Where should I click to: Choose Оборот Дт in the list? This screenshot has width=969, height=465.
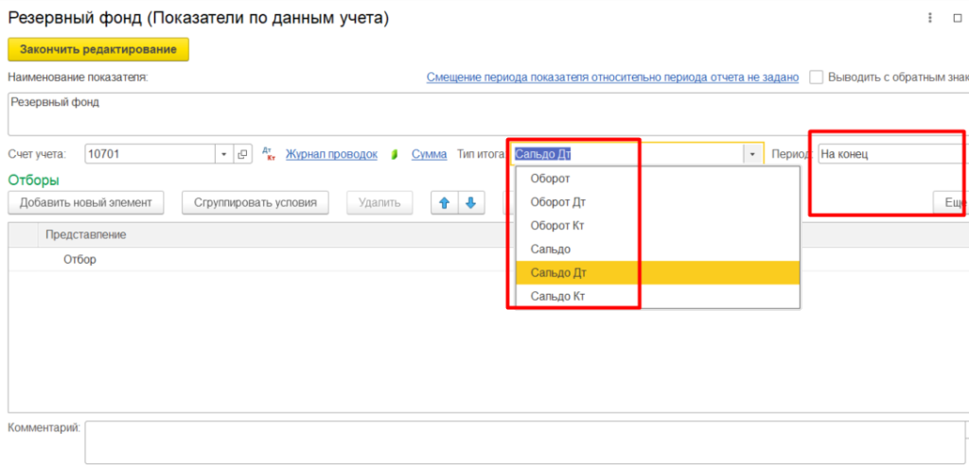tap(558, 202)
